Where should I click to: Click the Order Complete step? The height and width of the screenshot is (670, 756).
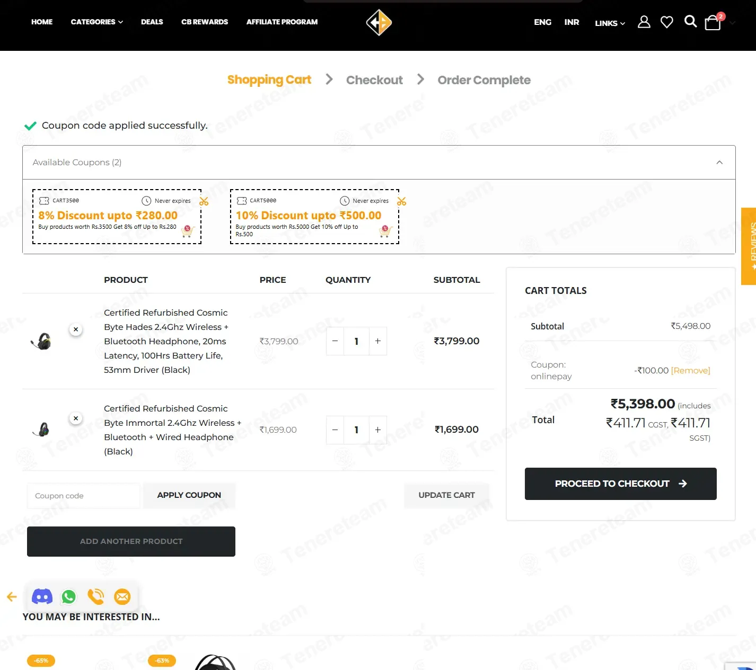(x=484, y=80)
